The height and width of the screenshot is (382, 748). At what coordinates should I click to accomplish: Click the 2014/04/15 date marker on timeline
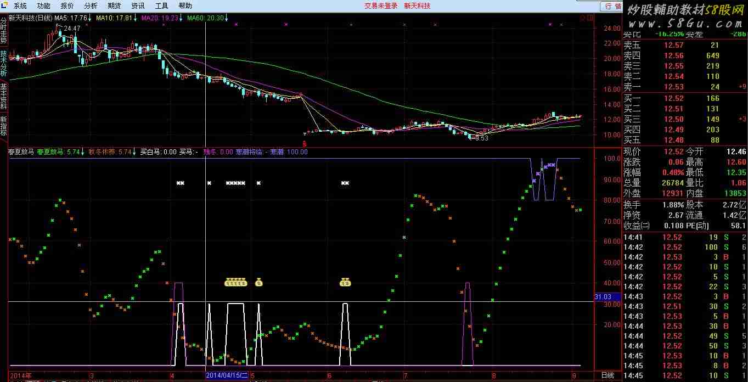point(227,375)
